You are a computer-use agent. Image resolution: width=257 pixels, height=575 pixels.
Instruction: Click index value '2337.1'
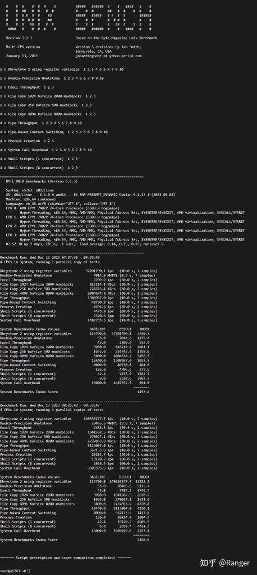(x=143, y=531)
